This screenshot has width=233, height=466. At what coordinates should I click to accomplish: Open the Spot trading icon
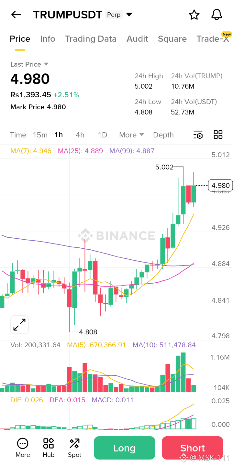(74, 448)
